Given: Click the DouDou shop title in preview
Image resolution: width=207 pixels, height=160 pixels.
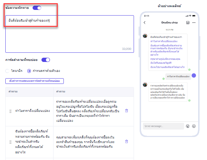Looking at the screenshot, I should (169, 23).
